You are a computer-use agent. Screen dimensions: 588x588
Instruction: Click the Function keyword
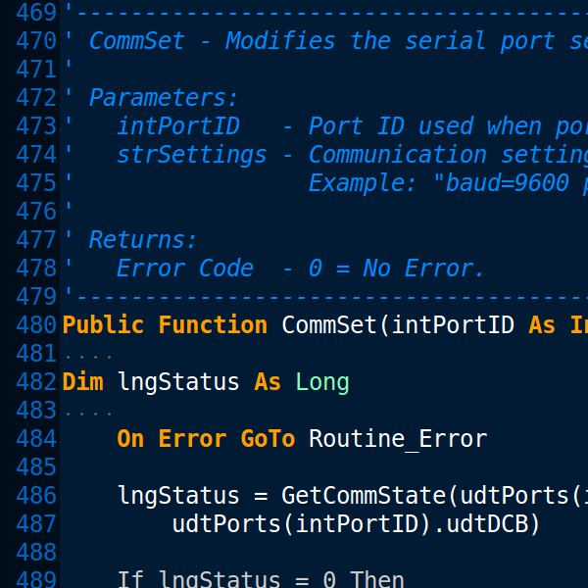tap(213, 325)
